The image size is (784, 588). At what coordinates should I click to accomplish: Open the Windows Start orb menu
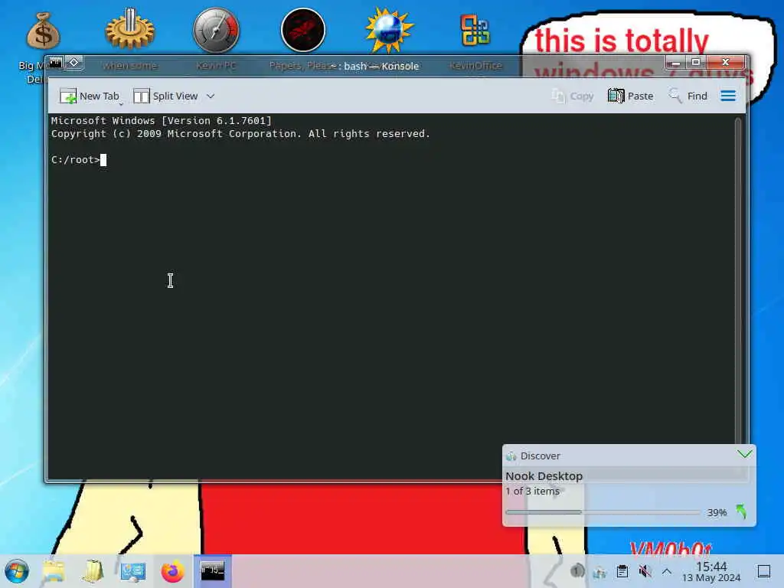coord(17,571)
